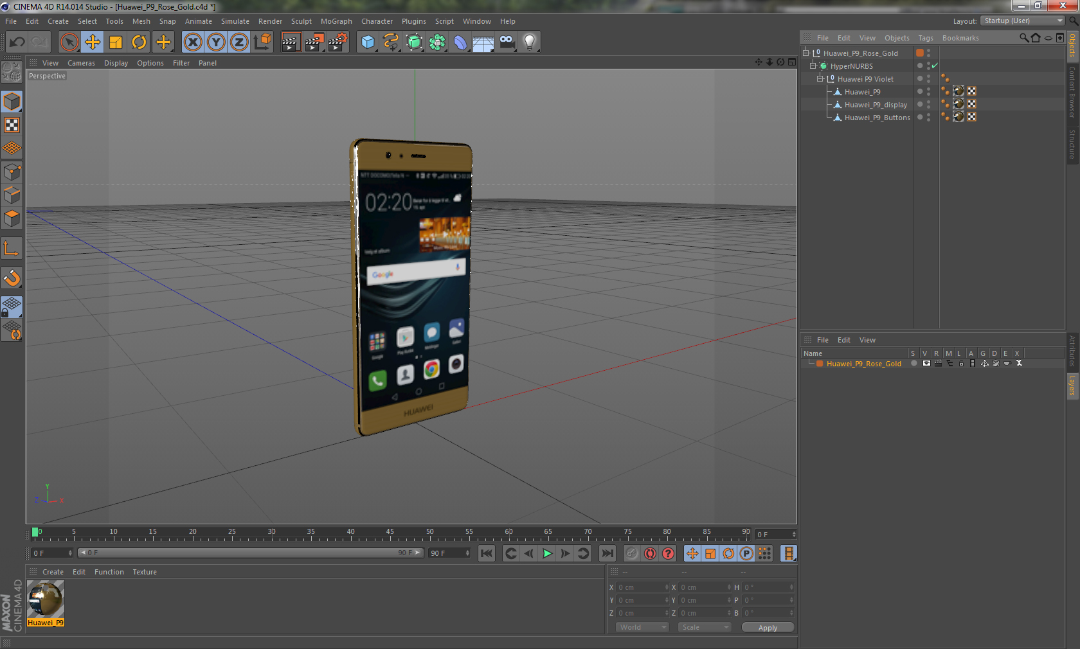This screenshot has height=649, width=1080.
Task: Enable Edges mode
Action: [x=12, y=195]
